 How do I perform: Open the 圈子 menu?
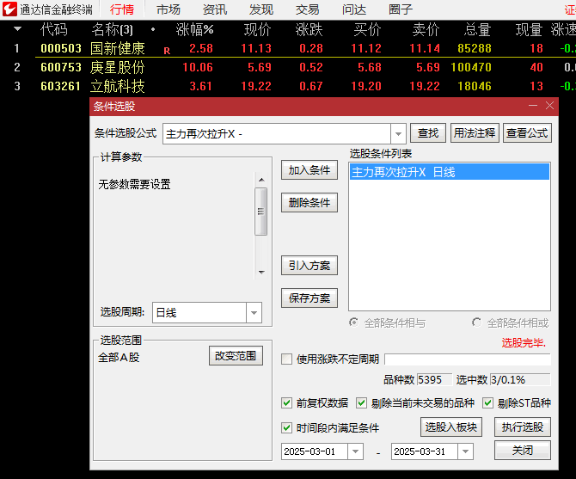click(401, 9)
